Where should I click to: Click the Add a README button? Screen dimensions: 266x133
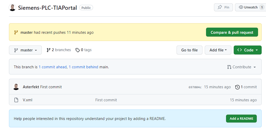pos(241,119)
